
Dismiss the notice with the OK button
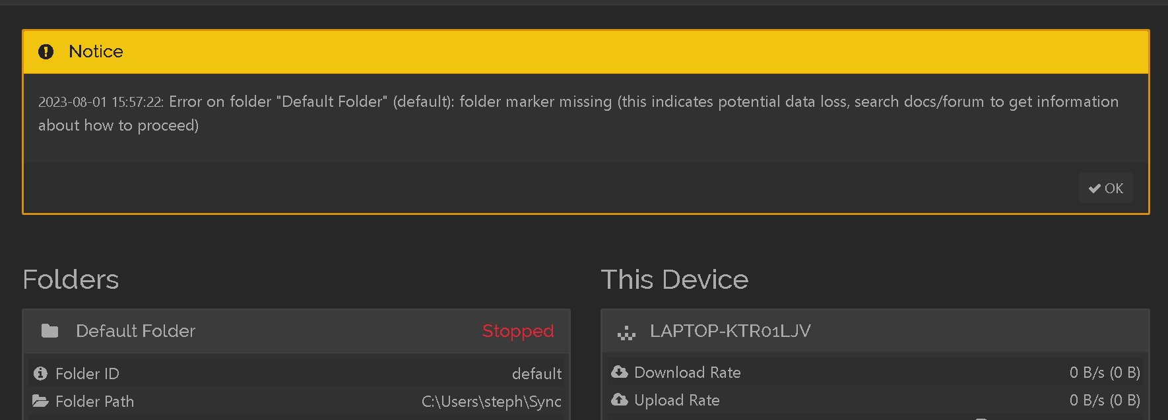tap(1107, 189)
